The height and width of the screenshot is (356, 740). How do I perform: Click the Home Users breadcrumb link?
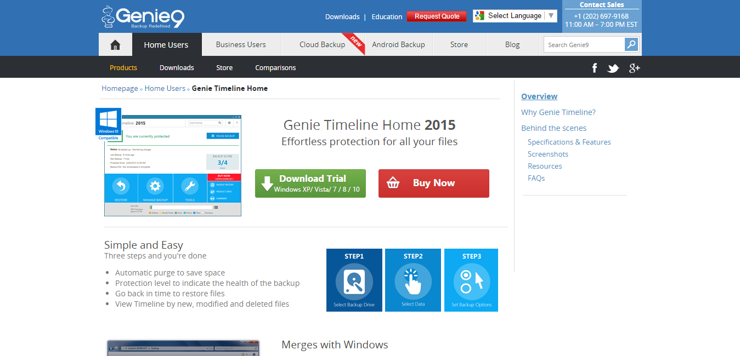click(x=165, y=88)
